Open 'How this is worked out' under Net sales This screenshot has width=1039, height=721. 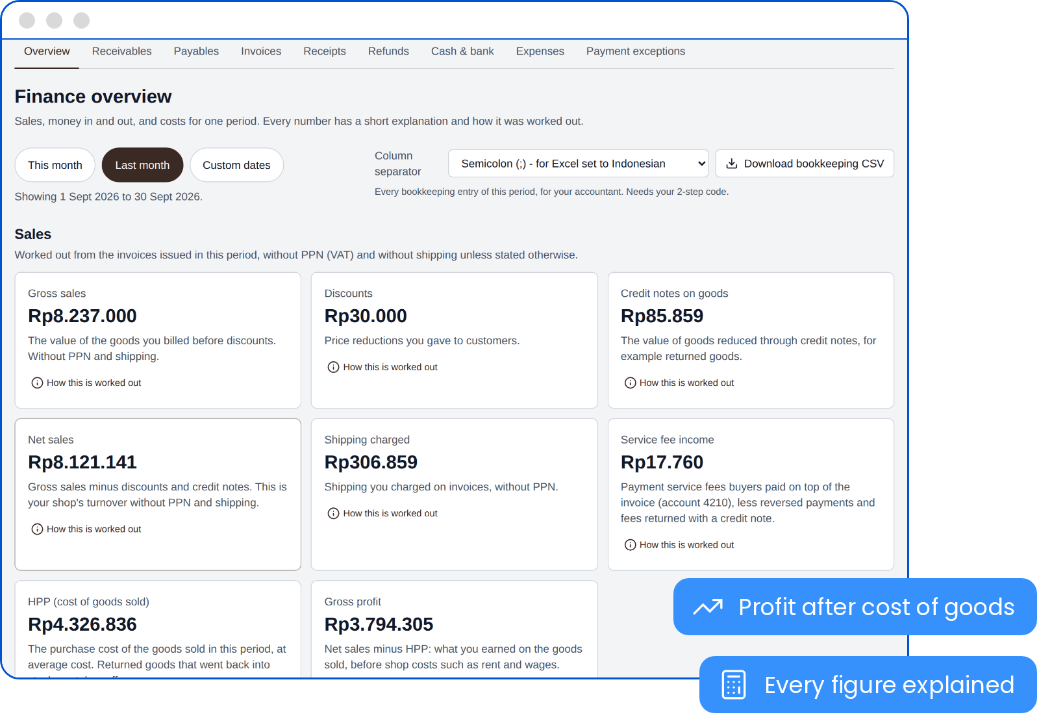point(86,529)
